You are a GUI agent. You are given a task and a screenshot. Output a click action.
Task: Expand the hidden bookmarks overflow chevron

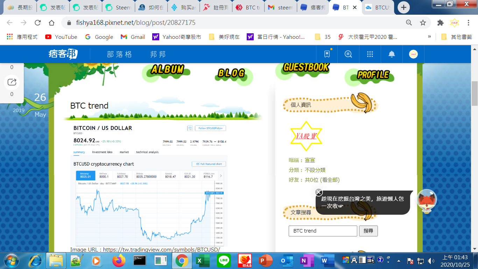coord(429,36)
